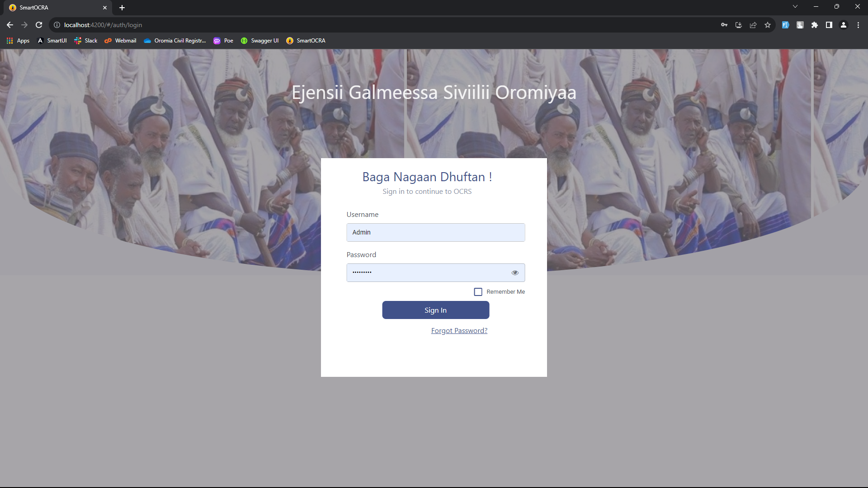Click the Password input field
Image resolution: width=868 pixels, height=488 pixels.
pos(436,272)
